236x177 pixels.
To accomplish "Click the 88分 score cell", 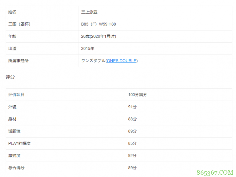I will (x=132, y=119).
